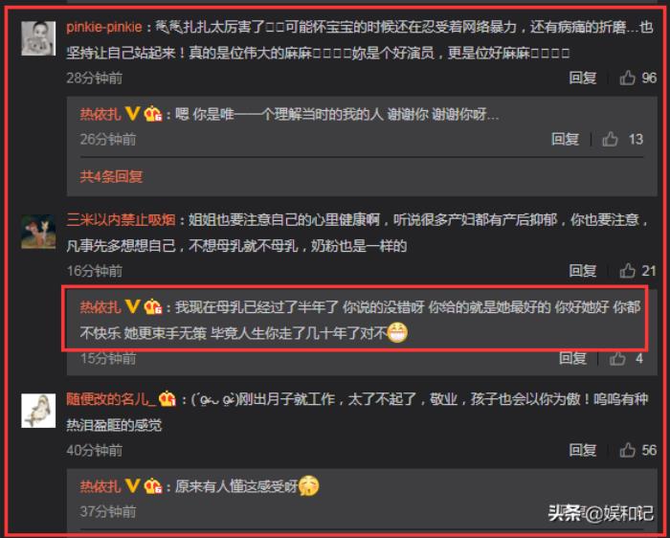
Task: Like 热依扎's breastfeeding reply with 4 likes
Action: [x=617, y=358]
